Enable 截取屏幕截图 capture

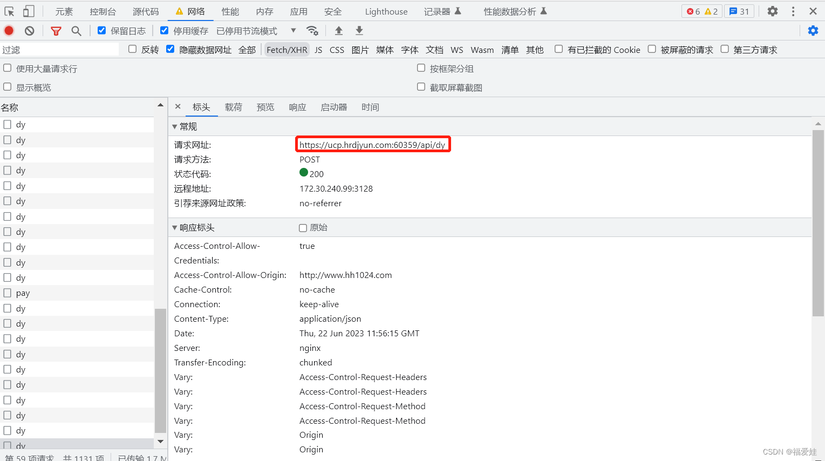(x=421, y=87)
